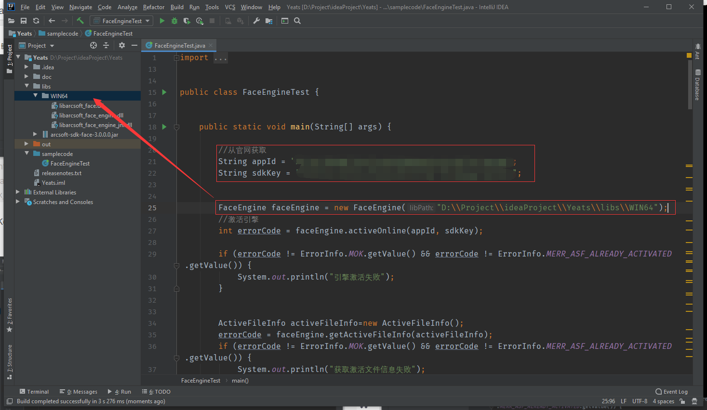Open the Refactor menu
The height and width of the screenshot is (410, 707).
point(154,7)
